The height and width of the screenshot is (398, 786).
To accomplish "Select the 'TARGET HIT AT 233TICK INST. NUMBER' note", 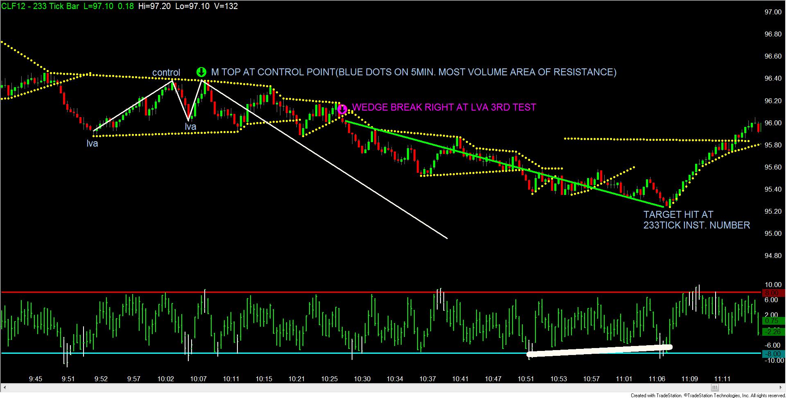I will coord(696,220).
